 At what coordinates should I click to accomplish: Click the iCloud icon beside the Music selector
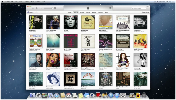tap(37, 12)
